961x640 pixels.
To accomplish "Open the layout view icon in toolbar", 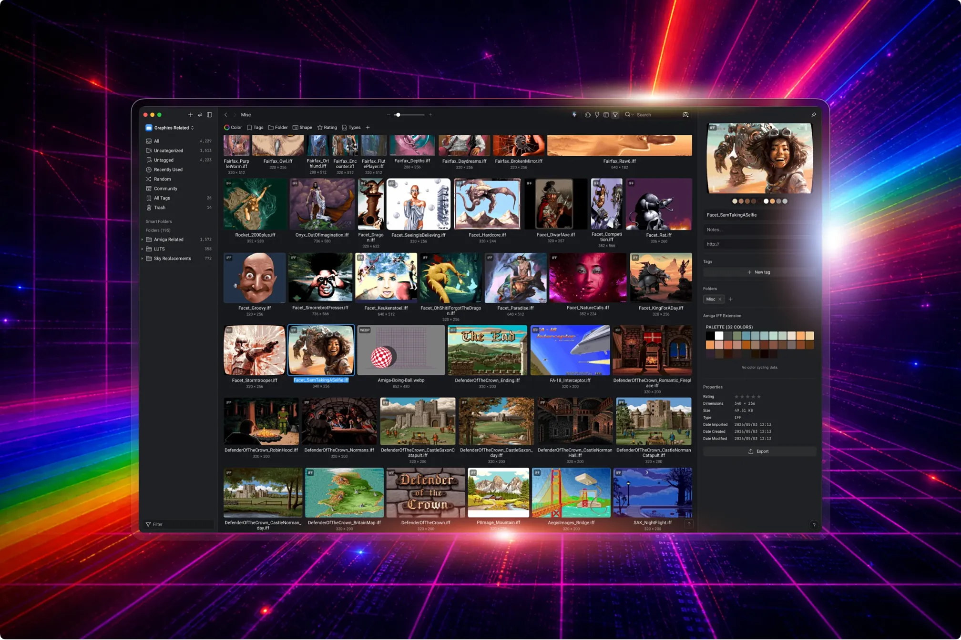I will click(x=606, y=115).
